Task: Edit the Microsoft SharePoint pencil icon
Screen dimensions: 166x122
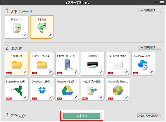Action: [x=126, y=97]
